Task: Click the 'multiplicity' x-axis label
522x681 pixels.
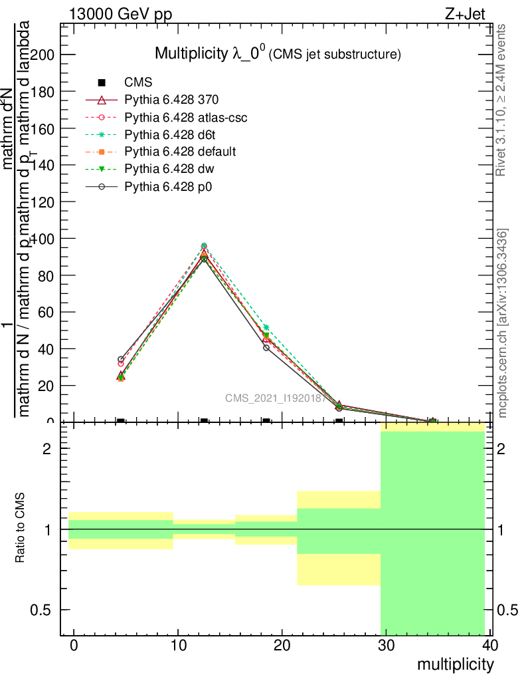Action: click(x=455, y=664)
